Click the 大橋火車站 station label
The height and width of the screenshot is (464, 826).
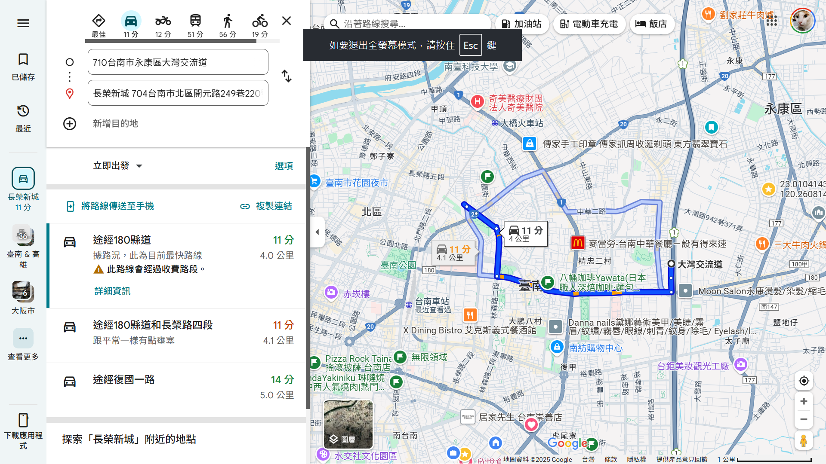click(x=521, y=123)
